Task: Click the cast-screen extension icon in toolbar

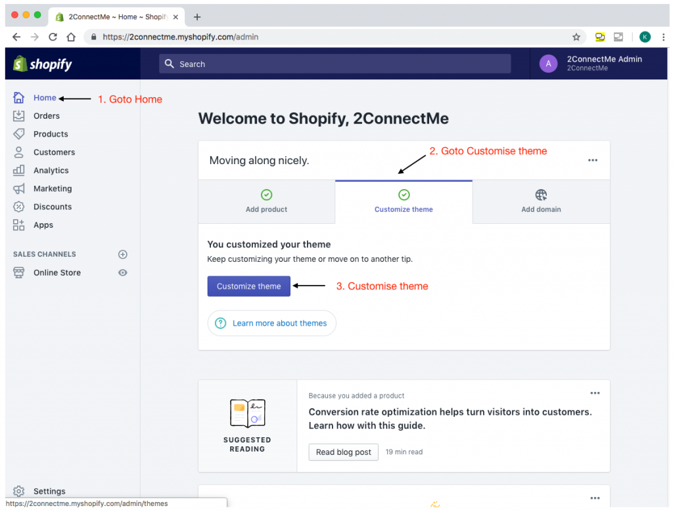Action: click(x=618, y=37)
